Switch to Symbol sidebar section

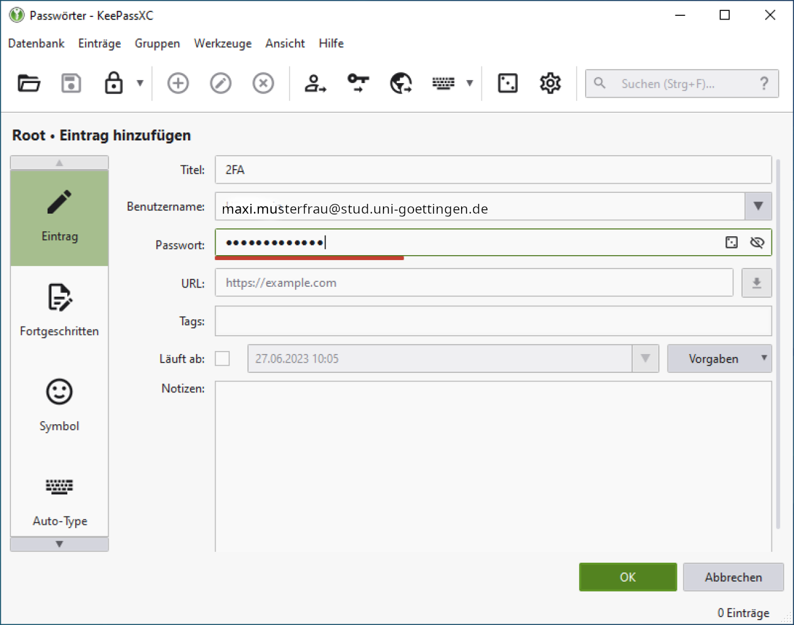pos(59,406)
